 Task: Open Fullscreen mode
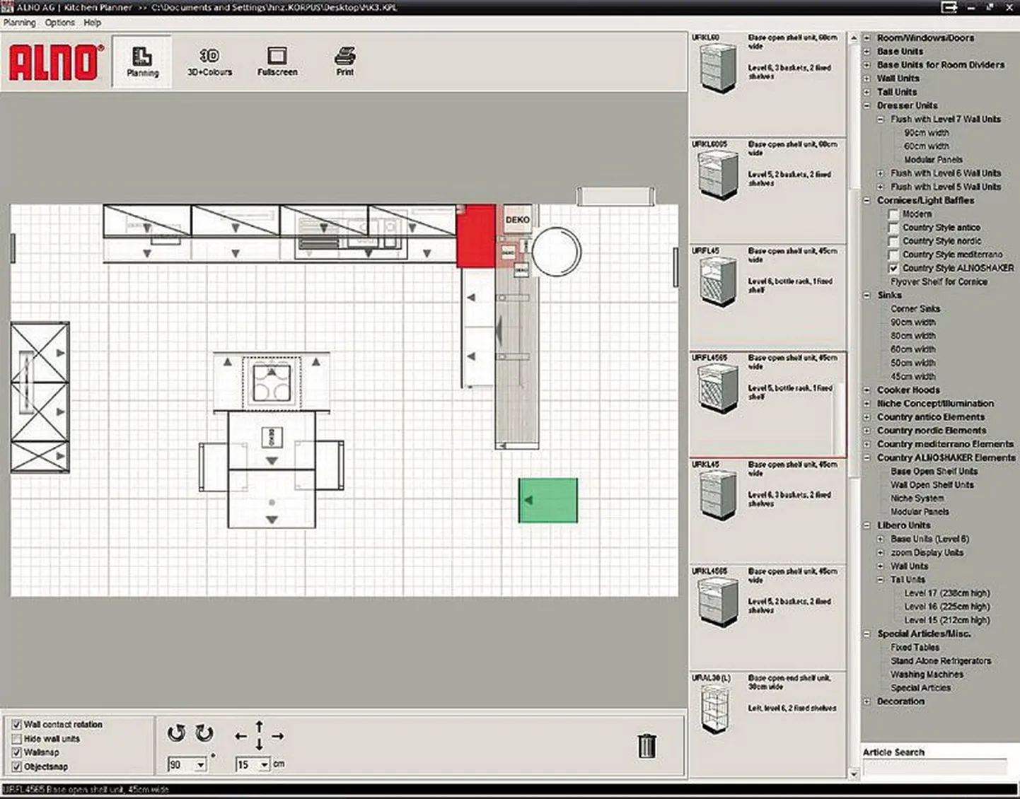pos(277,62)
